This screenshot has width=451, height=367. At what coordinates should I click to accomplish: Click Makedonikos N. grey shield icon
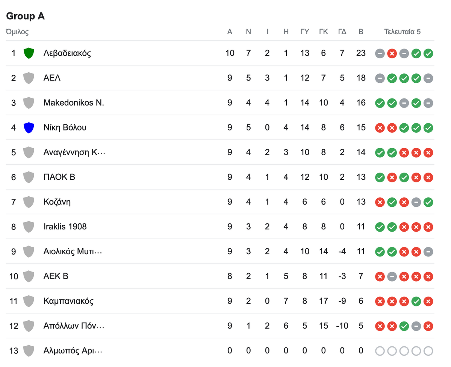click(x=29, y=103)
